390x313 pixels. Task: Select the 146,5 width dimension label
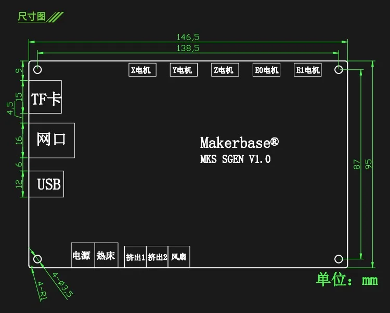[x=188, y=37]
